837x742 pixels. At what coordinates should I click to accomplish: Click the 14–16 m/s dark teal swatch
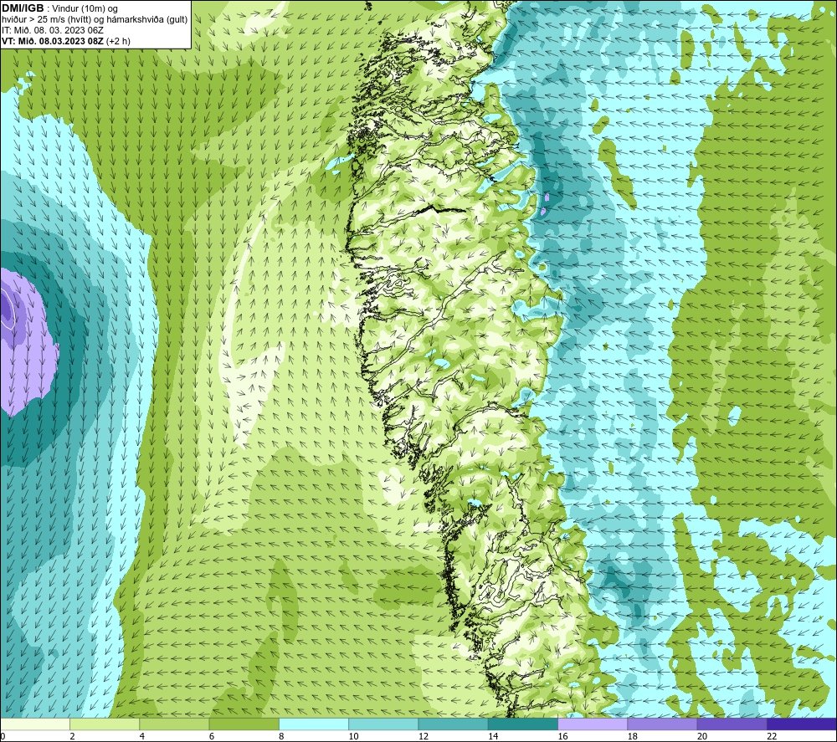[x=523, y=724]
